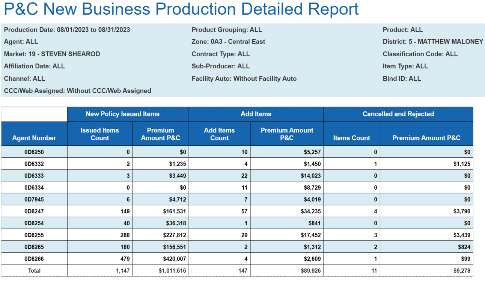Select the Market 19 - STEVEN SHEAROD filter
Screen dimensions: 485x282
pyautogui.click(x=52, y=54)
